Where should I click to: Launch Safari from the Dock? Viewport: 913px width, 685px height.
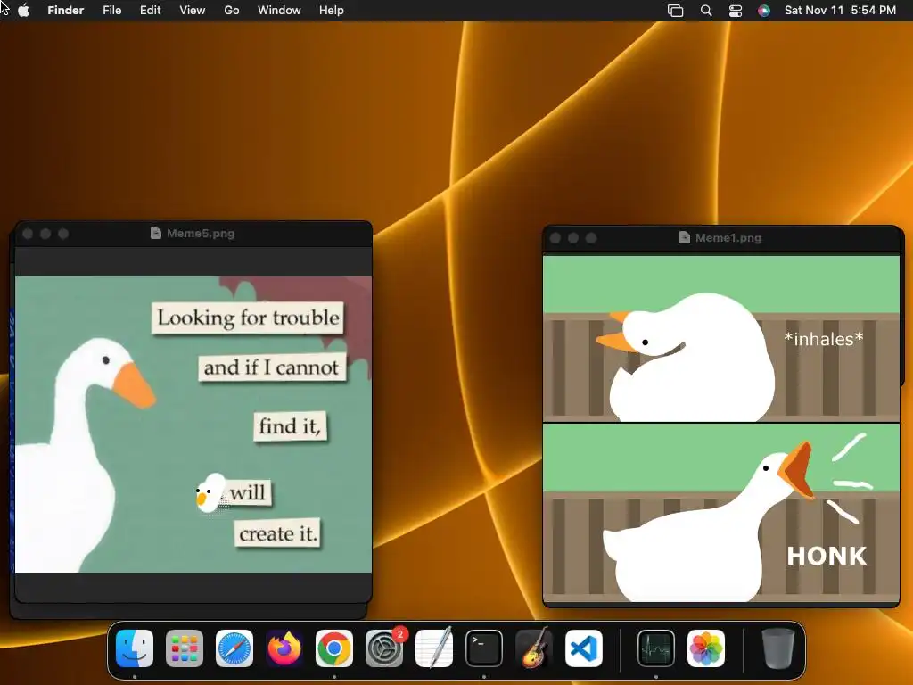(x=234, y=648)
